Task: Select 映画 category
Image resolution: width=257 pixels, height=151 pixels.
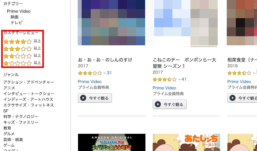Action: [15, 17]
